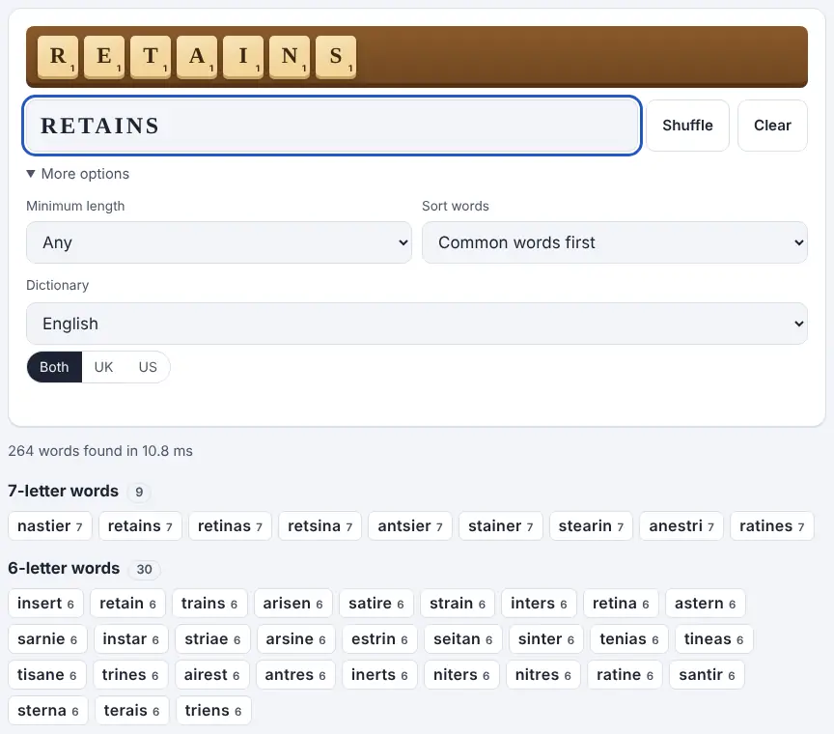Open the Sort words dropdown
Screen dimensions: 834x734
click(614, 242)
